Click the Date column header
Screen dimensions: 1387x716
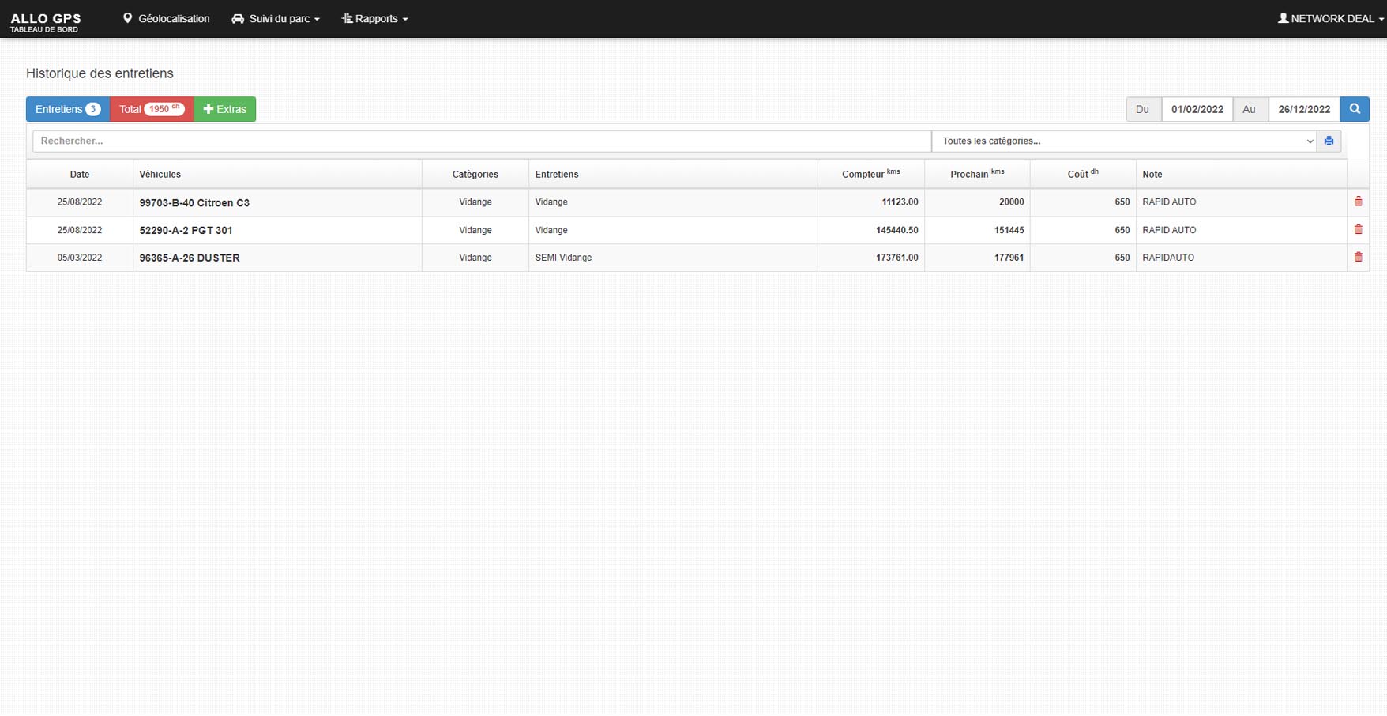point(80,174)
